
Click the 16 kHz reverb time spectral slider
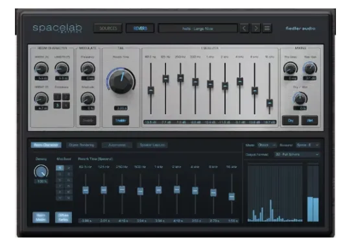(232, 197)
